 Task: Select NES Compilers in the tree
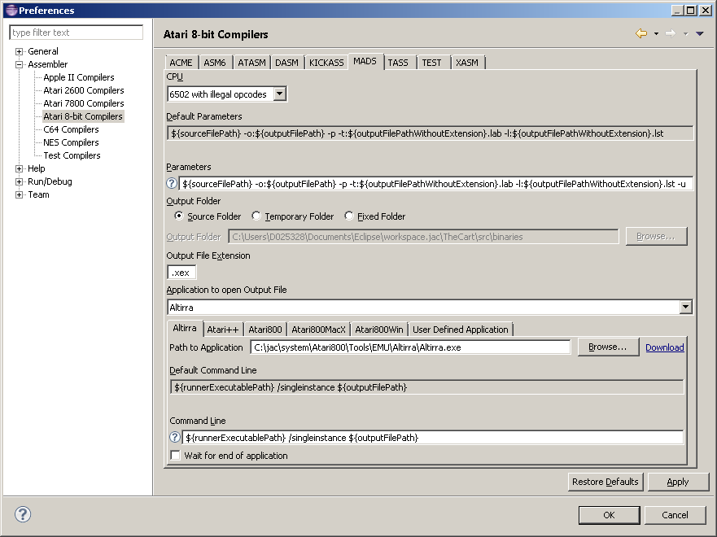(71, 142)
